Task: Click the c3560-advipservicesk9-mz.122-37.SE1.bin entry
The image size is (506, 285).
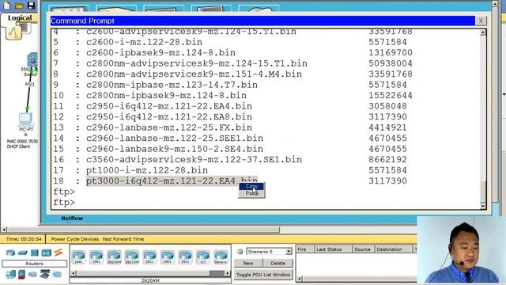Action: click(x=194, y=159)
